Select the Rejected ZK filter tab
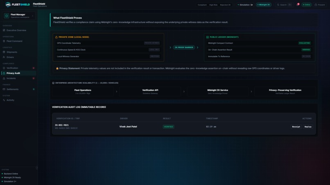 (x=225, y=5)
